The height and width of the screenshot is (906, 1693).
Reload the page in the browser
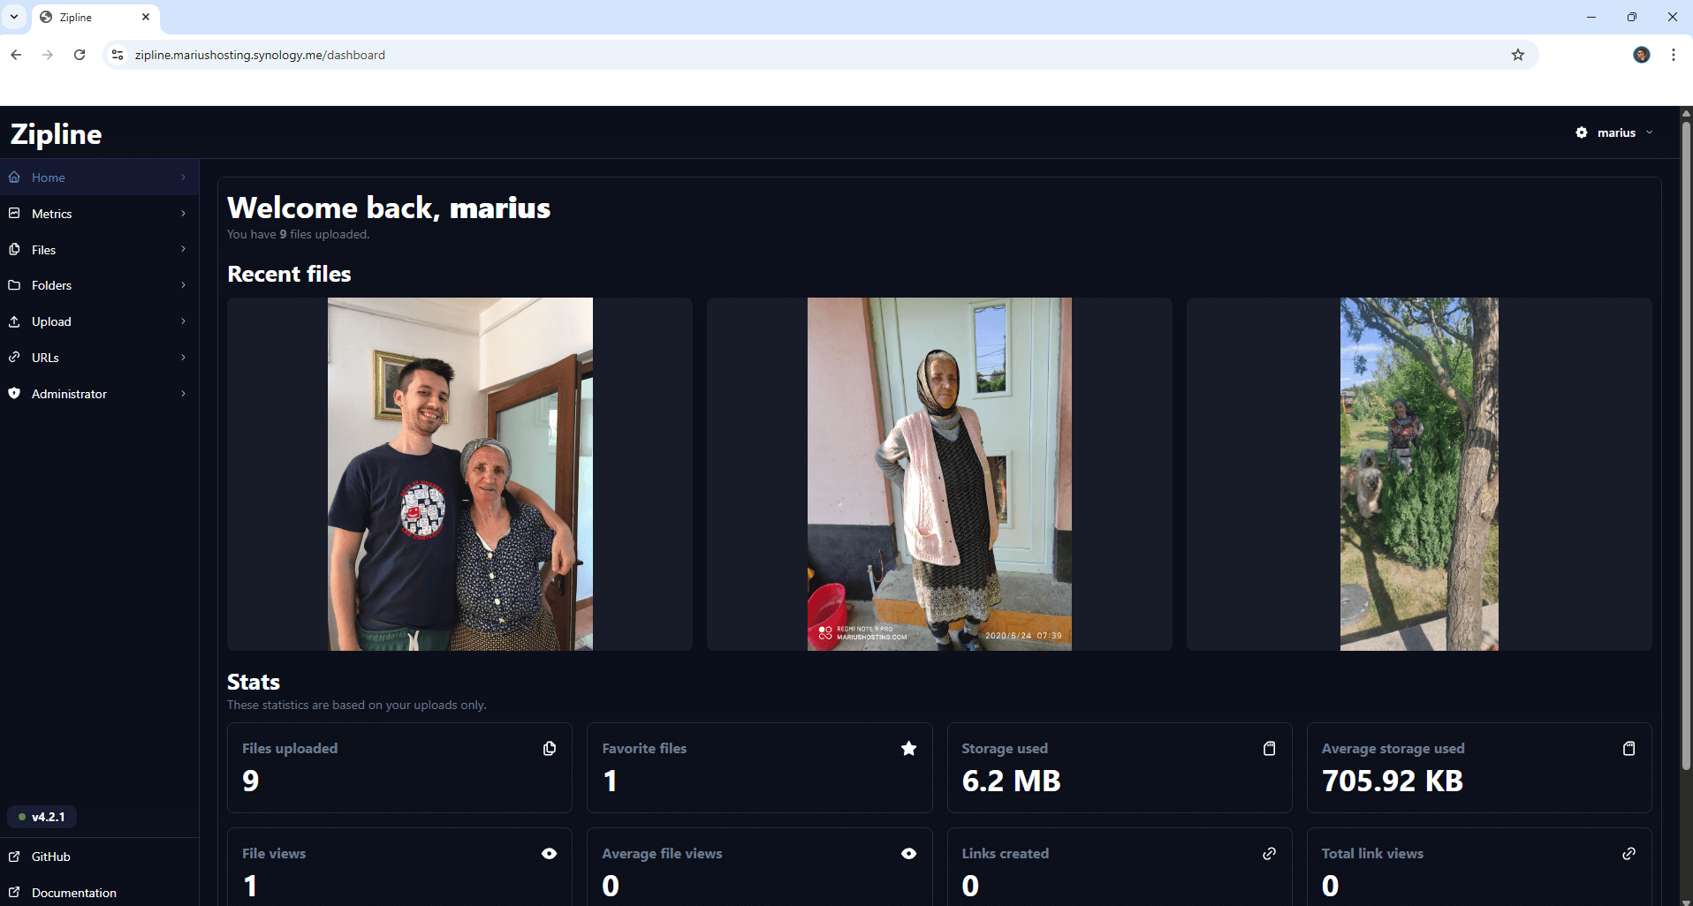coord(80,55)
